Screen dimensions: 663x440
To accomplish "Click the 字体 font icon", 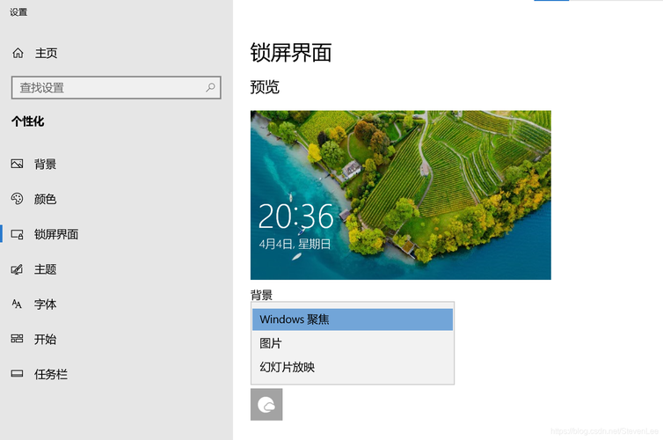I will click(17, 304).
